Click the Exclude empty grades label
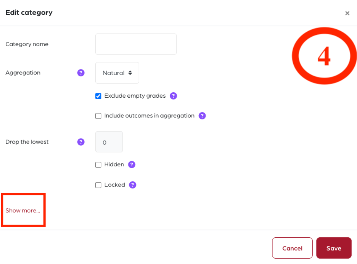 tap(135, 96)
